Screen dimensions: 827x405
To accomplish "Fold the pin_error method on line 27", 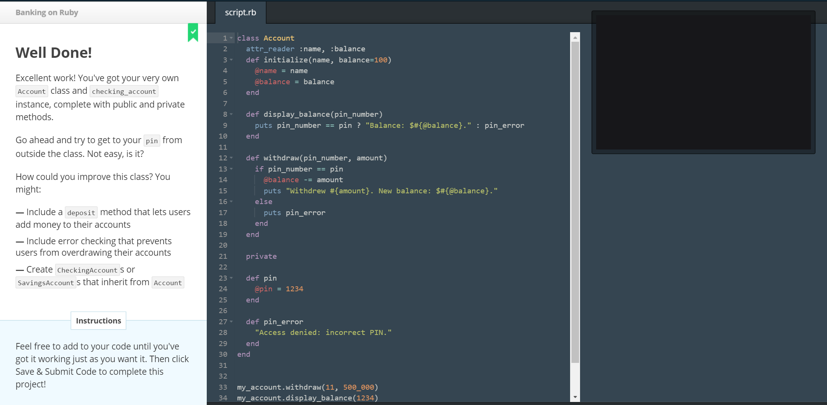I will [231, 322].
